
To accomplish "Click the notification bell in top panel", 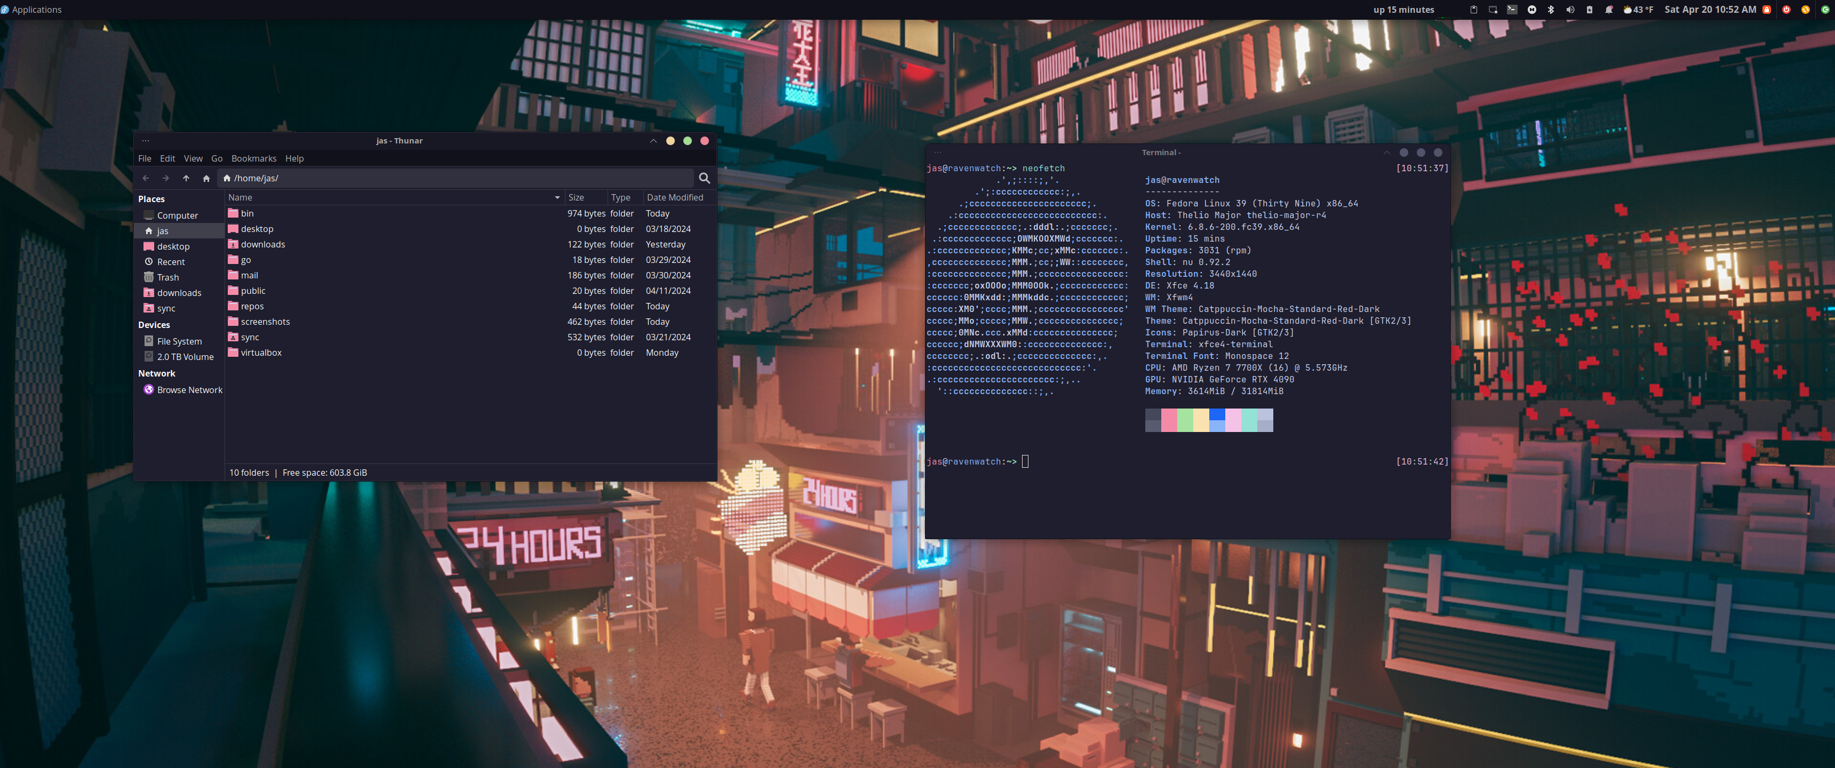I will tap(1608, 9).
